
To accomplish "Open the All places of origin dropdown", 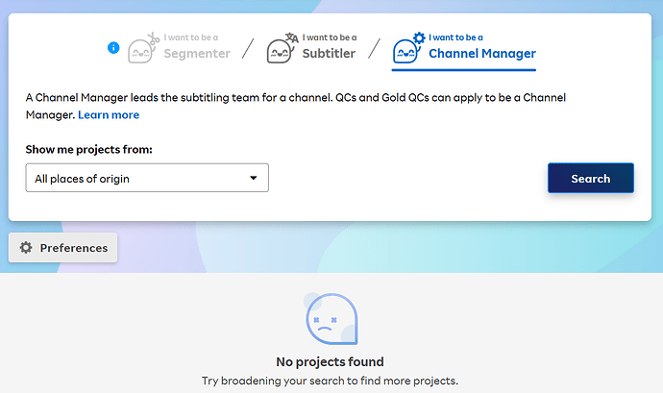I will click(147, 178).
